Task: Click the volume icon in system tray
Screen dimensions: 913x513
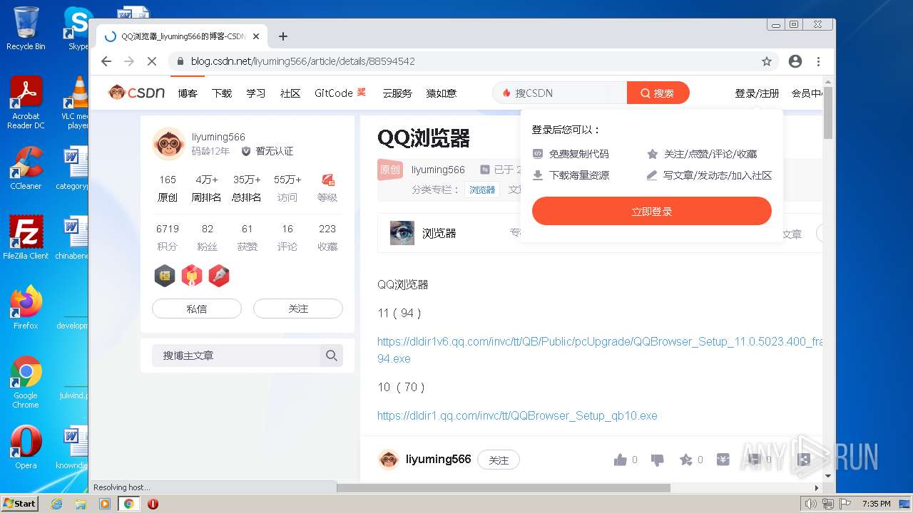Action: click(810, 504)
